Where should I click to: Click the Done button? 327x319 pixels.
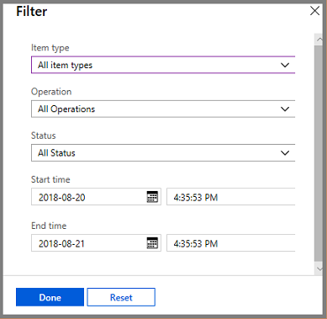pos(50,297)
